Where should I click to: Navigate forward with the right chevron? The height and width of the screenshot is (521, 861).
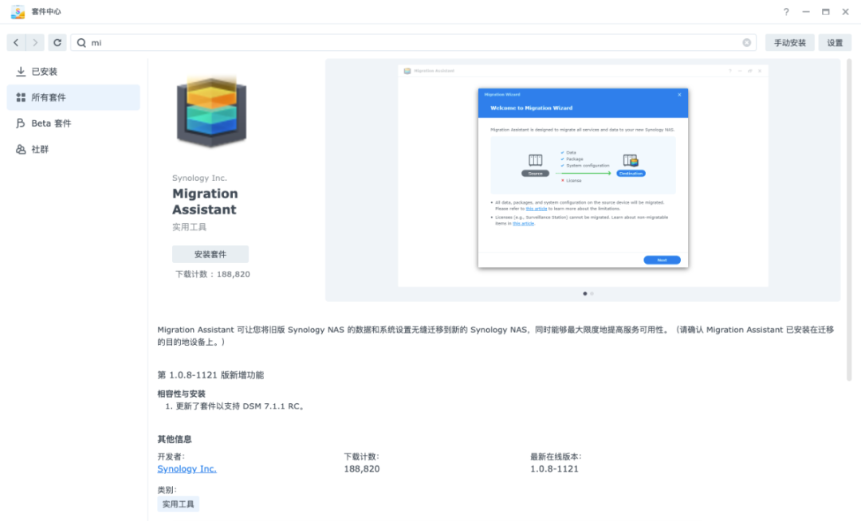[34, 42]
